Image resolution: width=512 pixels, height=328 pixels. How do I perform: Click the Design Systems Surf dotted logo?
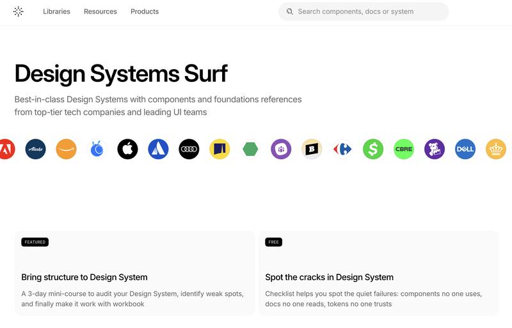[19, 12]
